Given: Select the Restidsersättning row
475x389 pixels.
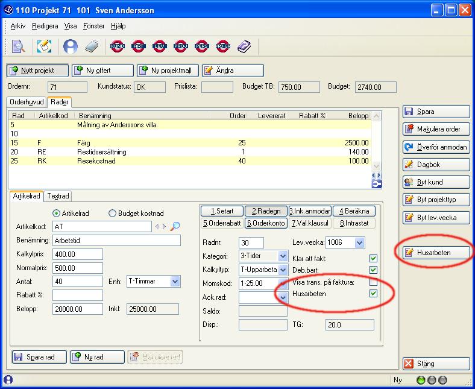Looking at the screenshot, I should [190, 152].
